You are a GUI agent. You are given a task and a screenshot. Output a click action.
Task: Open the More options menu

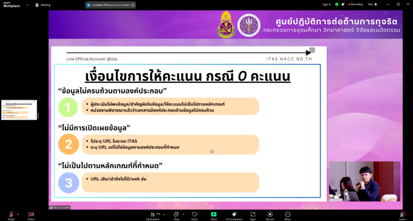(288, 214)
